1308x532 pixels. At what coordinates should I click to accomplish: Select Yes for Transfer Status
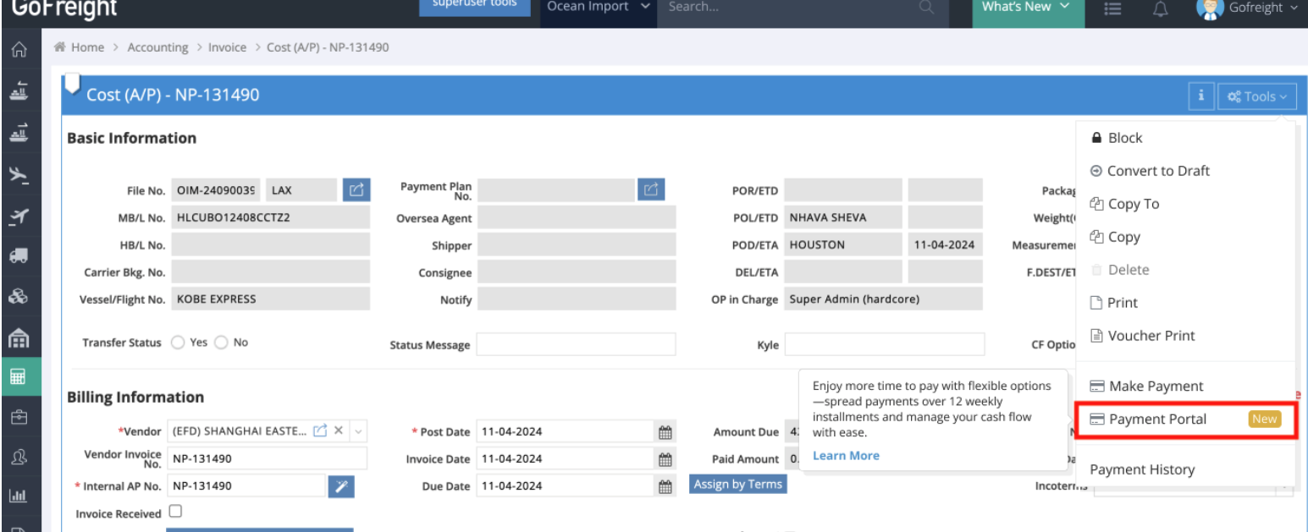coord(178,343)
